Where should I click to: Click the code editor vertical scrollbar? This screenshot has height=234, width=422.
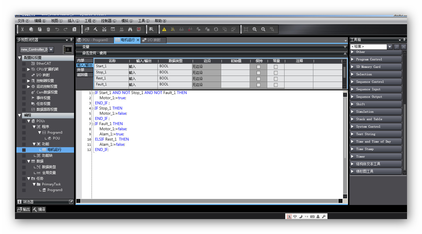tap(345, 144)
